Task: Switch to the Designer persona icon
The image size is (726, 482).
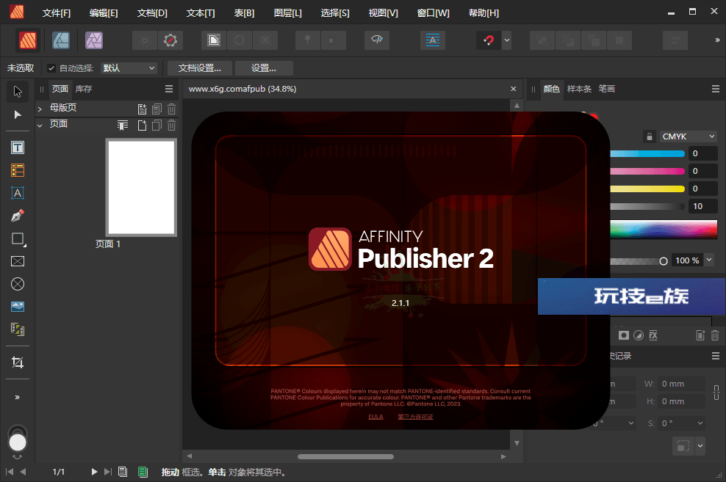Action: click(61, 40)
